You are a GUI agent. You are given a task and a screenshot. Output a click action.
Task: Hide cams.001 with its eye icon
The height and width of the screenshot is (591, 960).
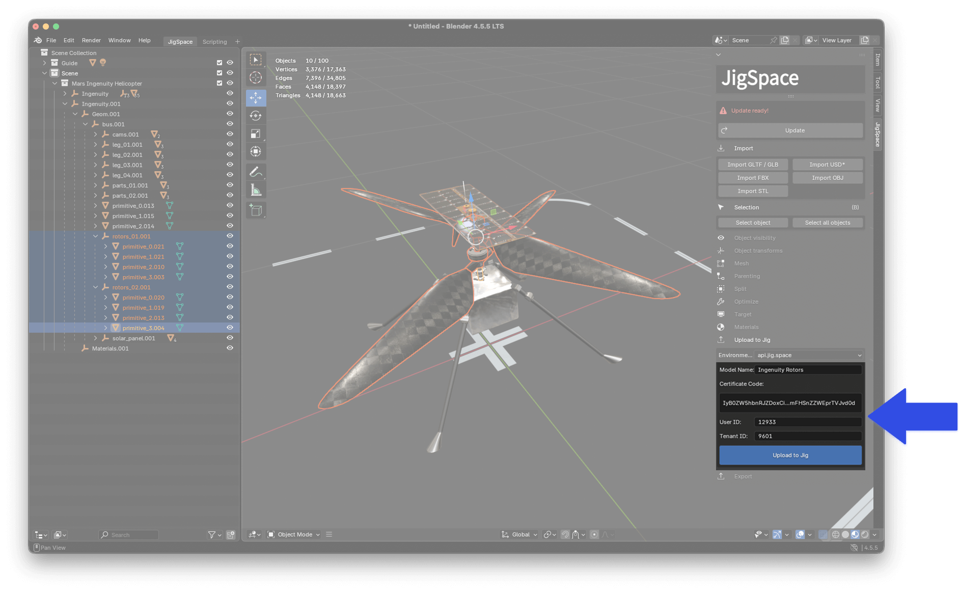pyautogui.click(x=230, y=134)
